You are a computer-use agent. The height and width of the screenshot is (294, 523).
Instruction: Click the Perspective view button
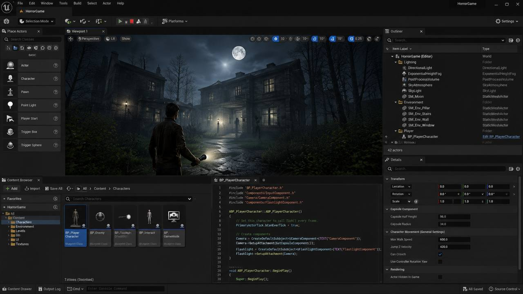click(89, 39)
